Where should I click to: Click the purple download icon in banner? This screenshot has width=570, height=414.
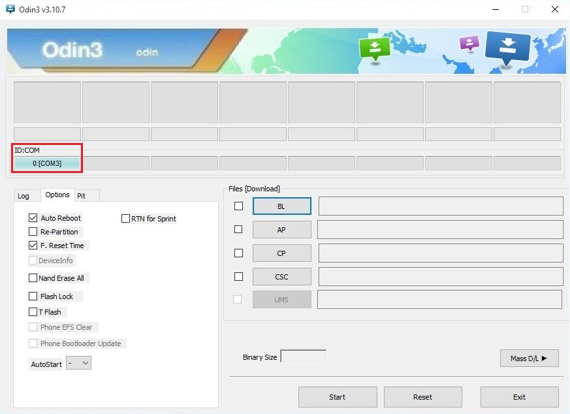[x=469, y=44]
